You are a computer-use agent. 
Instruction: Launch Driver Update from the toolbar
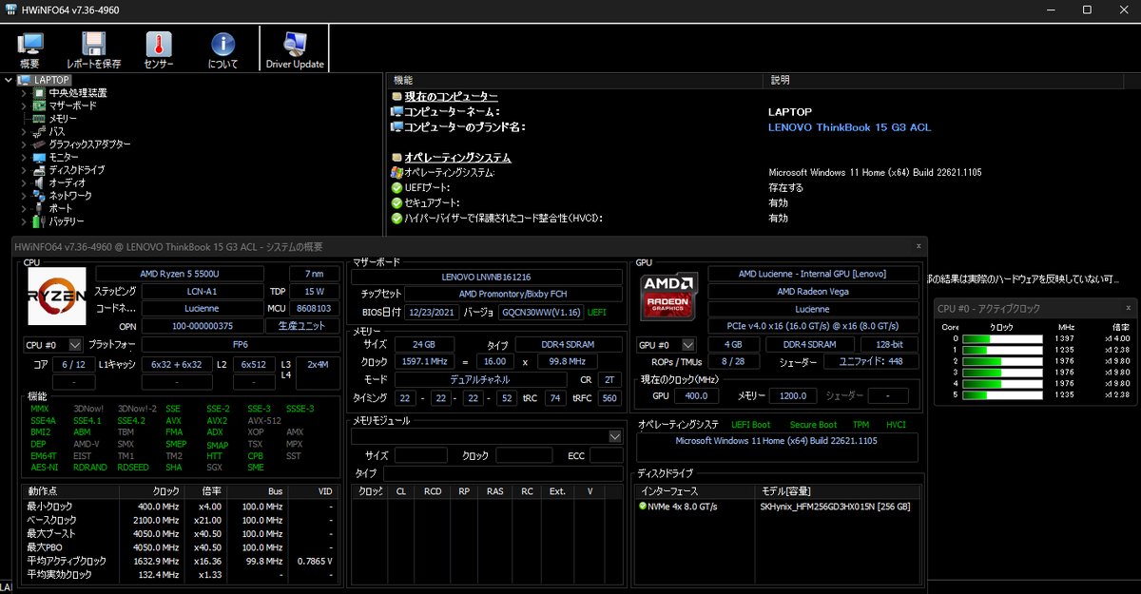click(295, 50)
